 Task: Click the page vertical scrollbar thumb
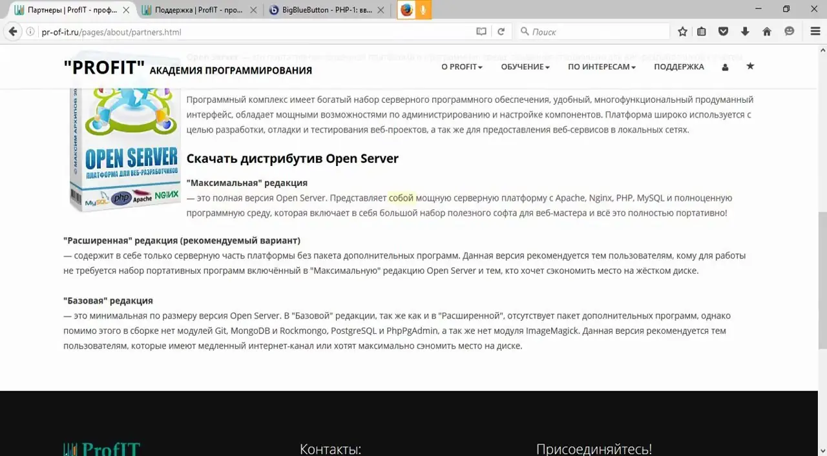tap(822, 279)
